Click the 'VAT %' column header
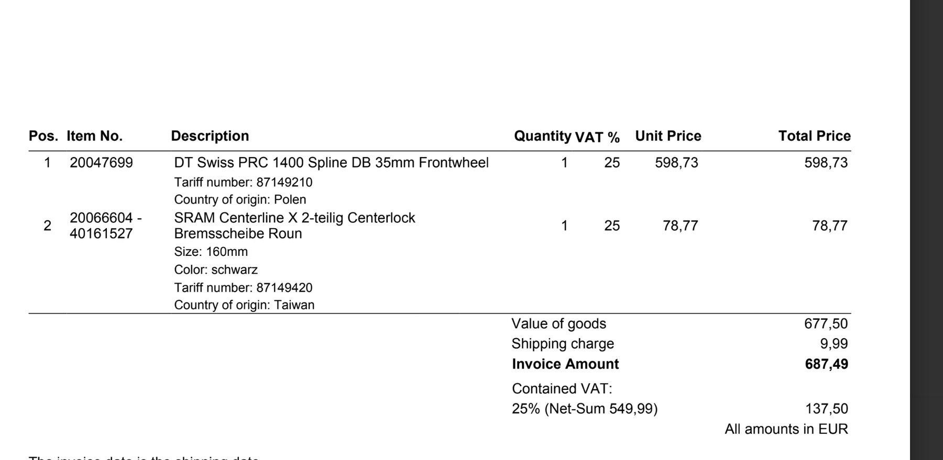The height and width of the screenshot is (460, 943). (597, 137)
